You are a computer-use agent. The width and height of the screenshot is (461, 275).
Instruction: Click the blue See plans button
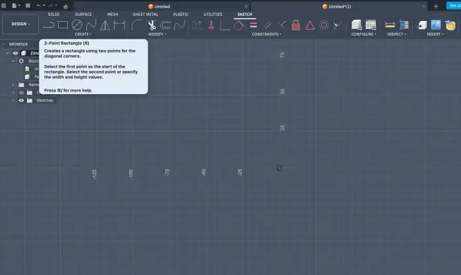pos(454,6)
